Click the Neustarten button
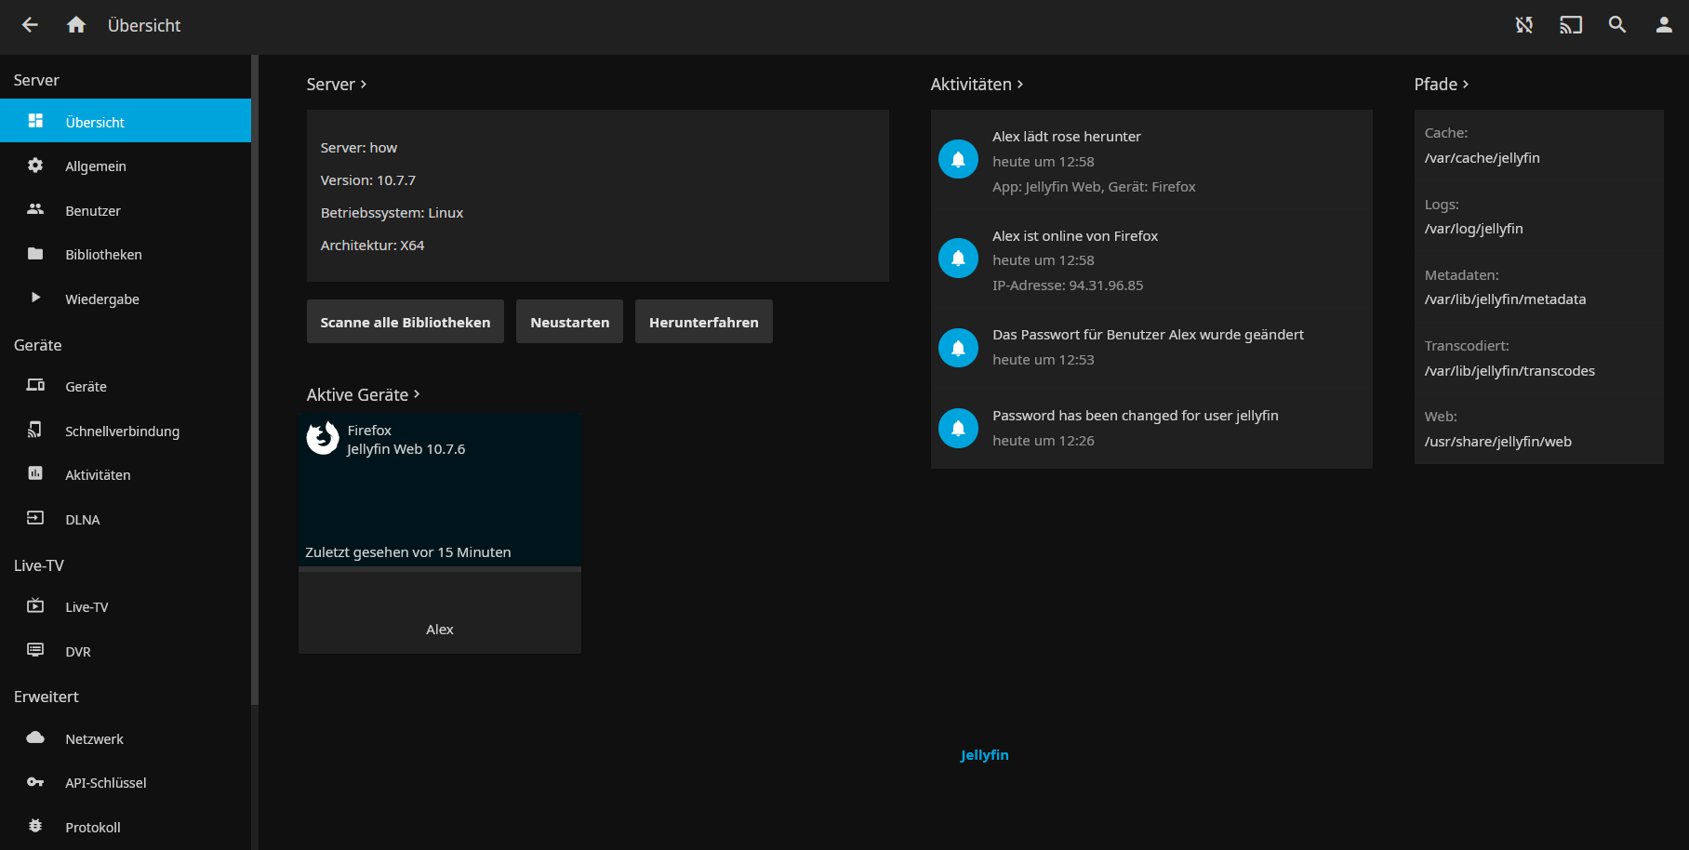1689x850 pixels. (x=569, y=322)
